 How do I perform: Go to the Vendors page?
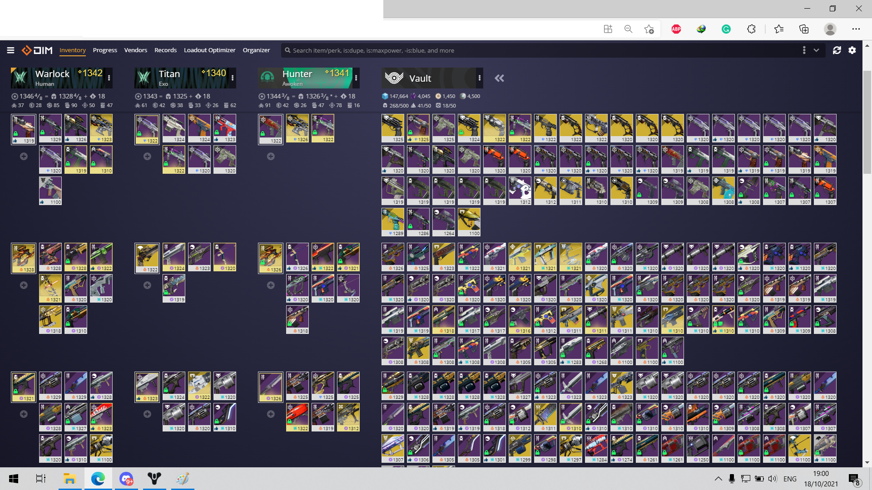click(136, 50)
